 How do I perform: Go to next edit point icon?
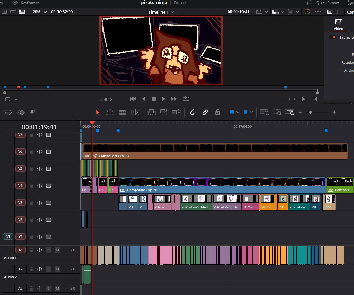pyautogui.click(x=304, y=99)
